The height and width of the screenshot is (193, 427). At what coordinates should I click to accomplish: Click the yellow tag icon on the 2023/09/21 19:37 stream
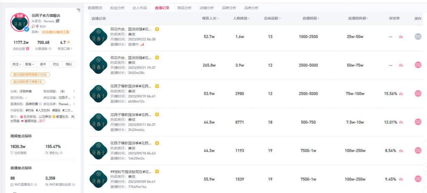pos(157,58)
